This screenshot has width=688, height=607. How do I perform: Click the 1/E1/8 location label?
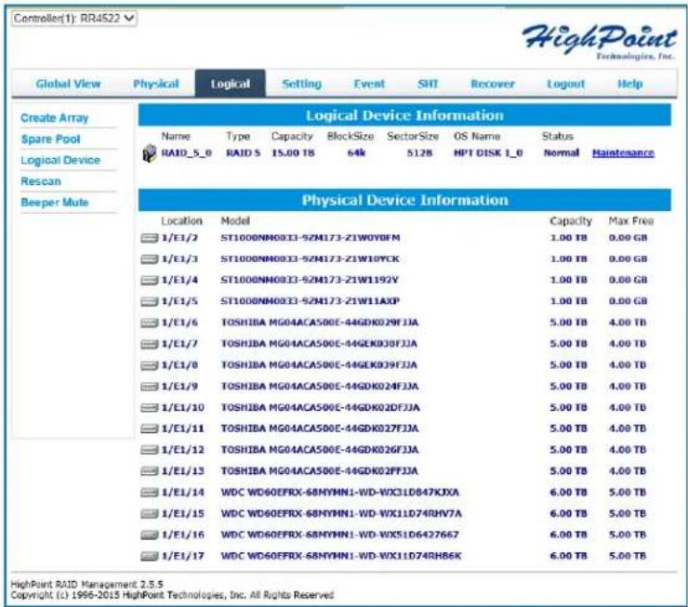click(179, 365)
